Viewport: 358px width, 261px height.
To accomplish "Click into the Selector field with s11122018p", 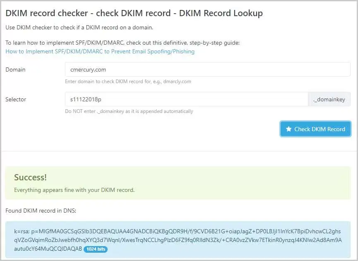I will click(186, 99).
